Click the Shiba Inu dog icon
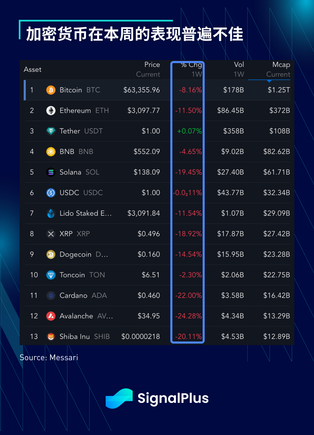 51,337
